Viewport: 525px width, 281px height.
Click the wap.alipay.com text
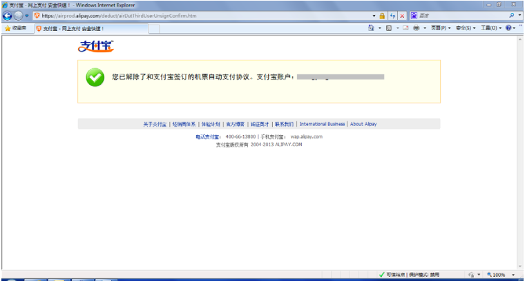tap(306, 136)
